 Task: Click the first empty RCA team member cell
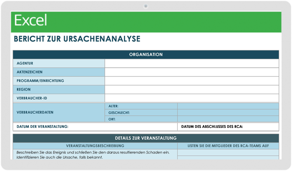point(228,152)
